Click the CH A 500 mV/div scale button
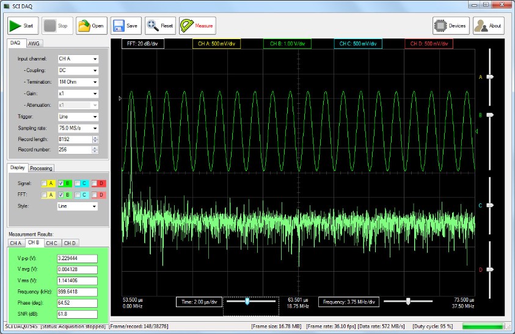The height and width of the screenshot is (334, 515). (216, 44)
